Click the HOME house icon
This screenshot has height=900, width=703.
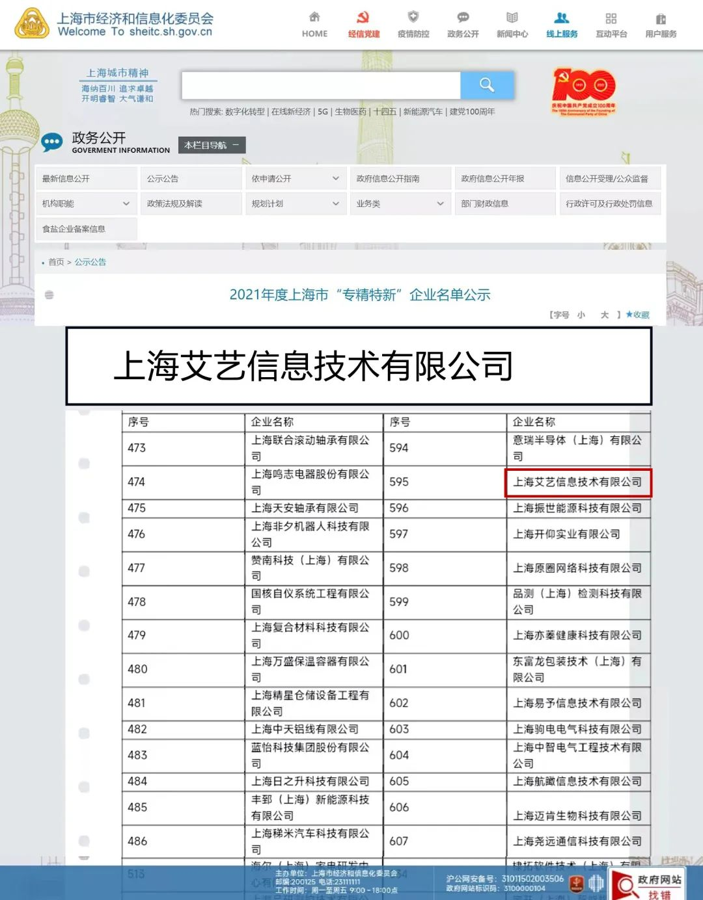(314, 17)
